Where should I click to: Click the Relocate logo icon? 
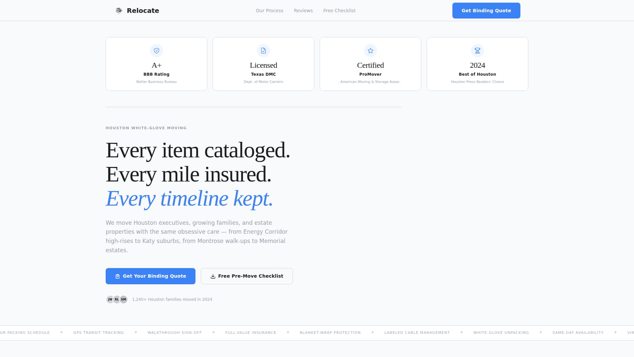point(119,11)
